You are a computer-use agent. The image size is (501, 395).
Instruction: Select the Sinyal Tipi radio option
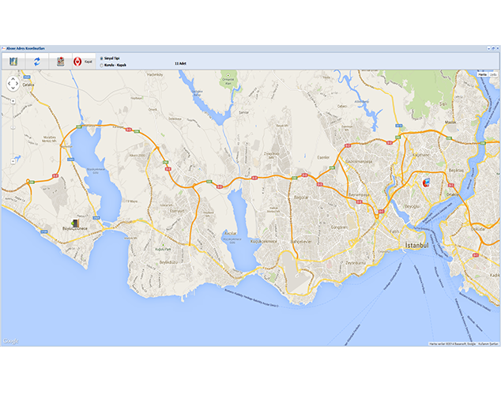point(102,58)
